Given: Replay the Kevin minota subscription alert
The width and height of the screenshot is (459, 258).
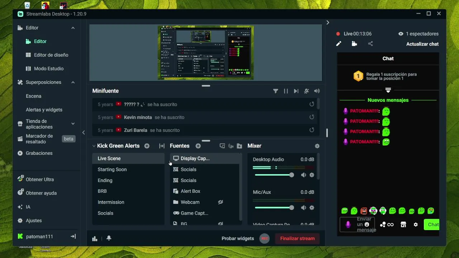Looking at the screenshot, I should click(x=312, y=117).
